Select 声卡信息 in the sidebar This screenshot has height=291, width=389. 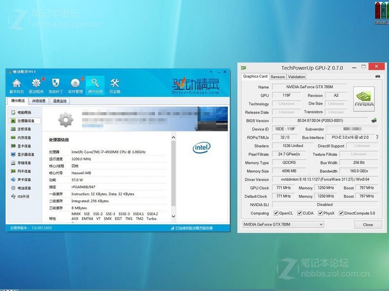tap(21, 179)
